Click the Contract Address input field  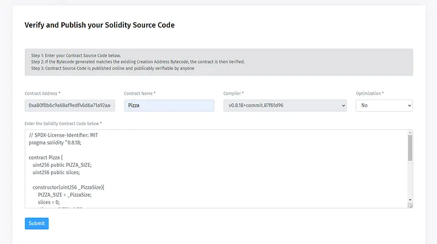[70, 106]
